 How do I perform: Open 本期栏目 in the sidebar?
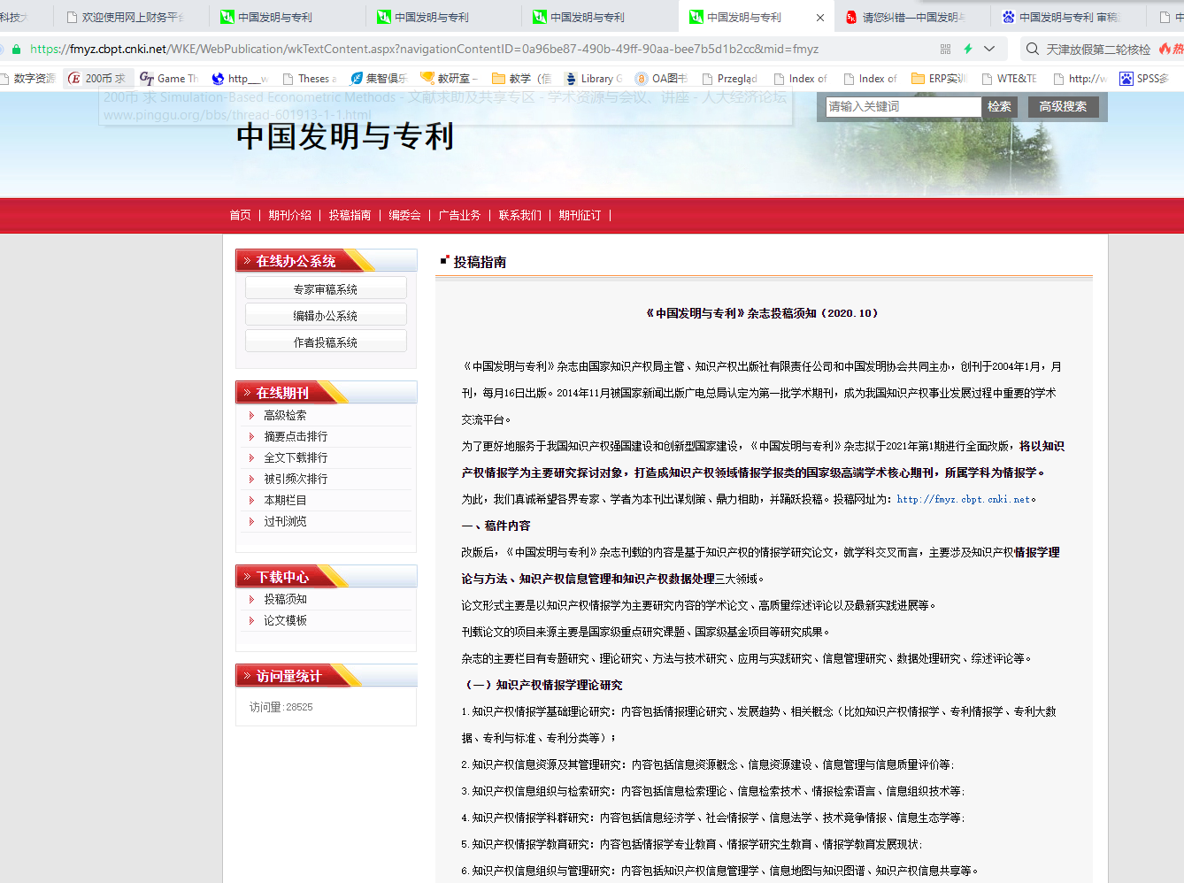tap(285, 500)
